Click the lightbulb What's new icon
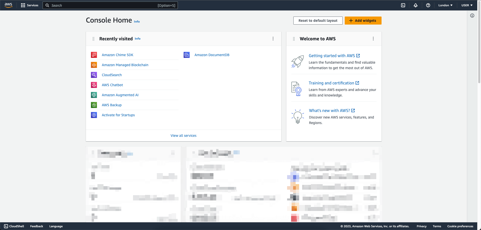Viewport: 481px width, 230px height. click(x=298, y=117)
